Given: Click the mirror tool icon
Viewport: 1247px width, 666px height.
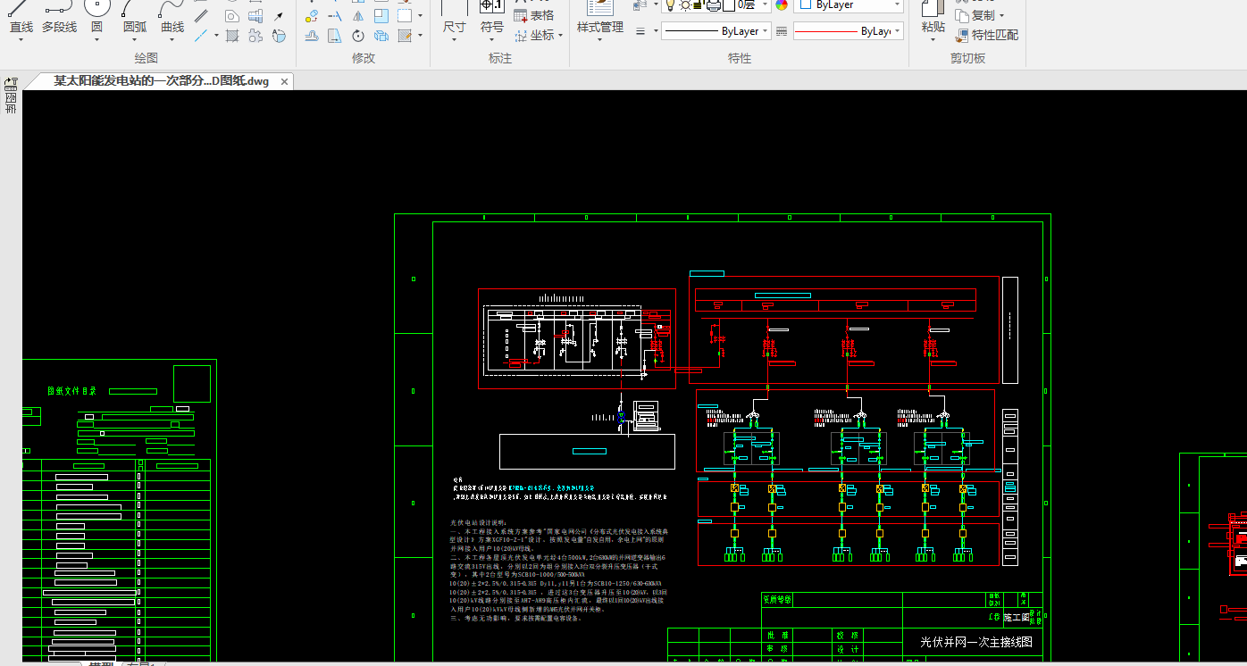Looking at the screenshot, I should [358, 16].
